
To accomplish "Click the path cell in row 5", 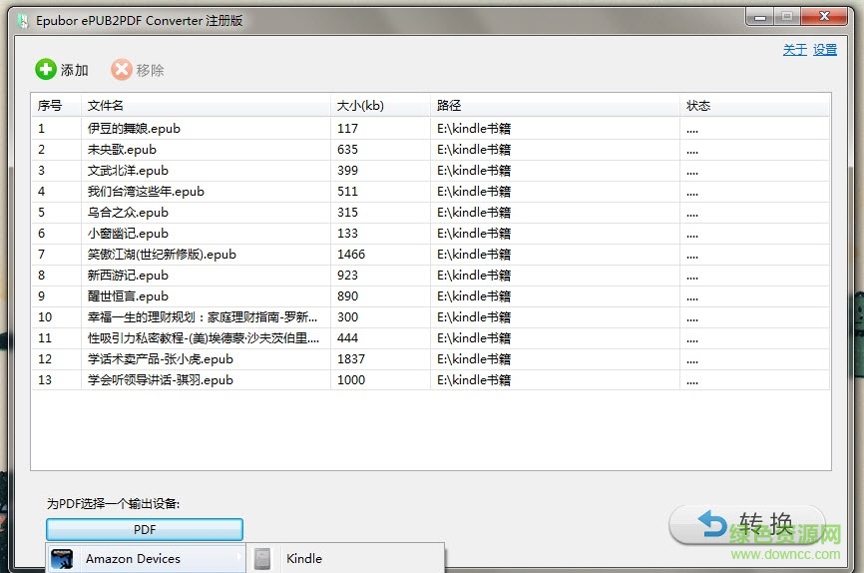I will pyautogui.click(x=555, y=213).
